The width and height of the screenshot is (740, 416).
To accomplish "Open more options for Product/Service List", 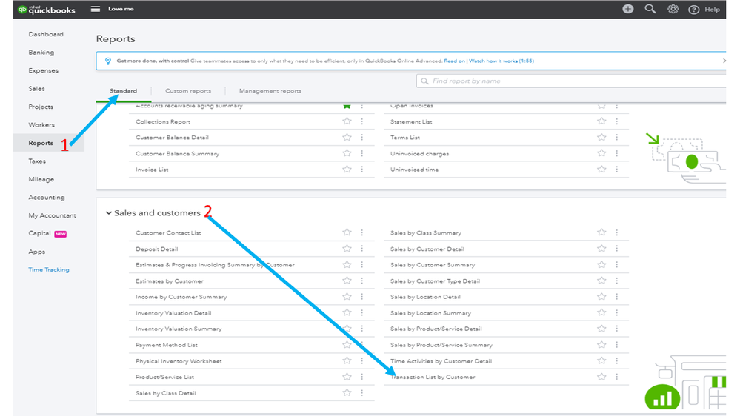I will click(362, 377).
